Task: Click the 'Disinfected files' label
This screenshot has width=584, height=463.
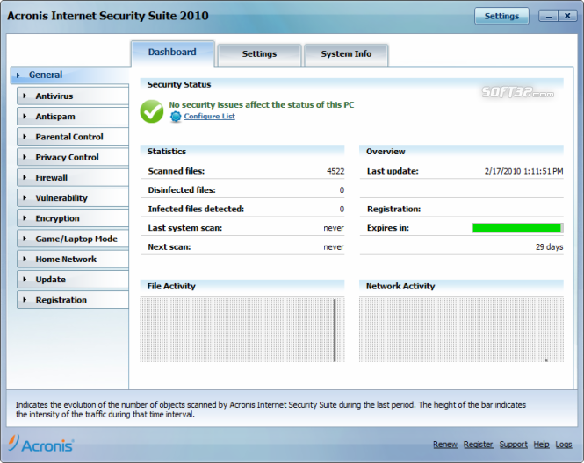Action: [182, 190]
